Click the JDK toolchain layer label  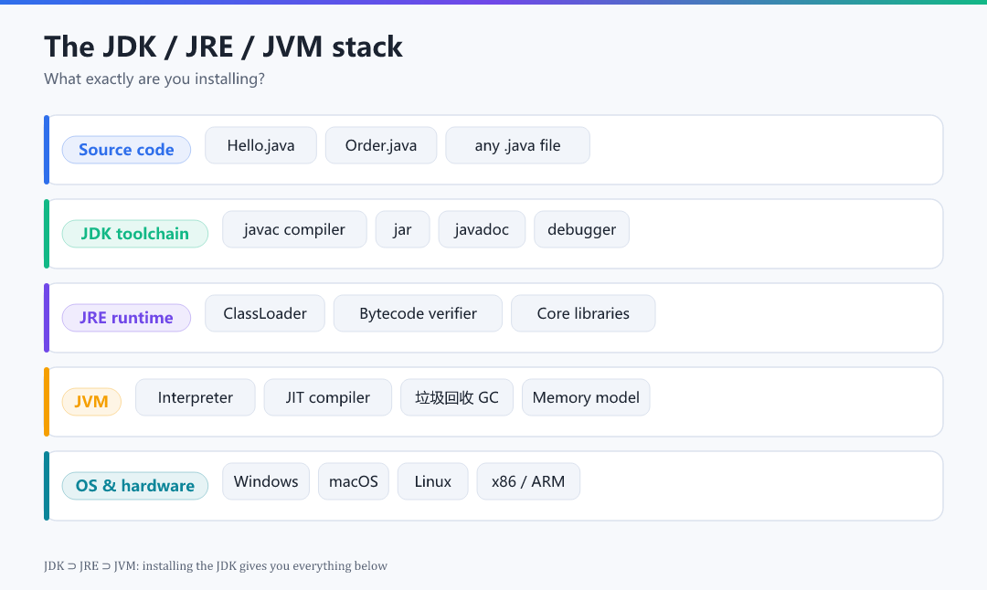pos(134,234)
